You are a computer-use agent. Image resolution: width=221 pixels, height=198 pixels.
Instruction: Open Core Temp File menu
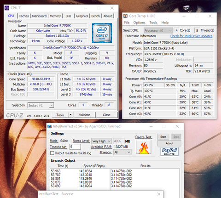pyautogui.click(x=127, y=23)
